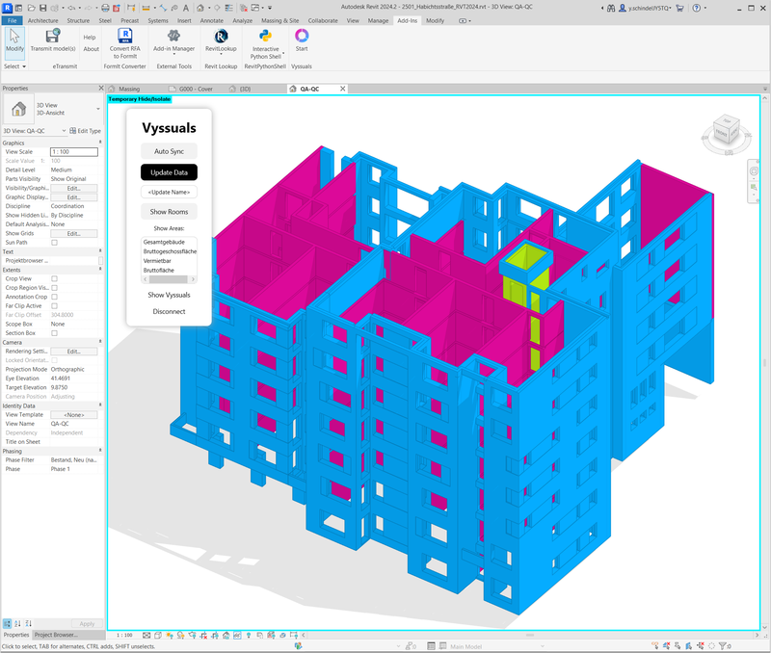
Task: Open Convert RFA to FormIt tool
Action: [125, 43]
